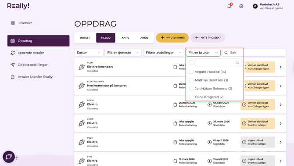Screen dimensions: 294x166
Task: Click the search magnifier in Søk field
Action: (226, 53)
